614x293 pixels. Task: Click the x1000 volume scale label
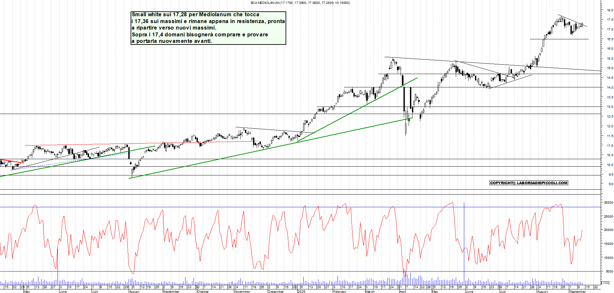(x=606, y=283)
